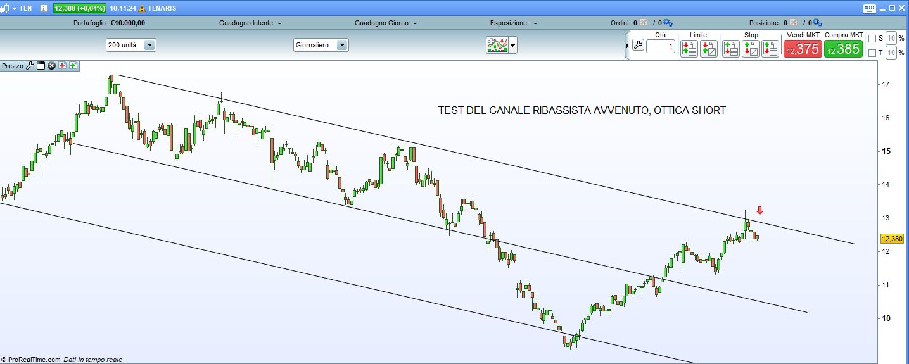Click the first Limite order icon
909x364 pixels.
[689, 49]
